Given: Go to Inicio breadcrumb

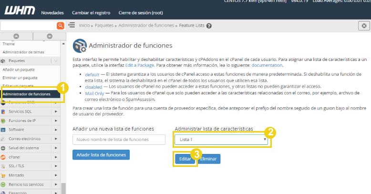Looking at the screenshot, I should pos(84,25).
